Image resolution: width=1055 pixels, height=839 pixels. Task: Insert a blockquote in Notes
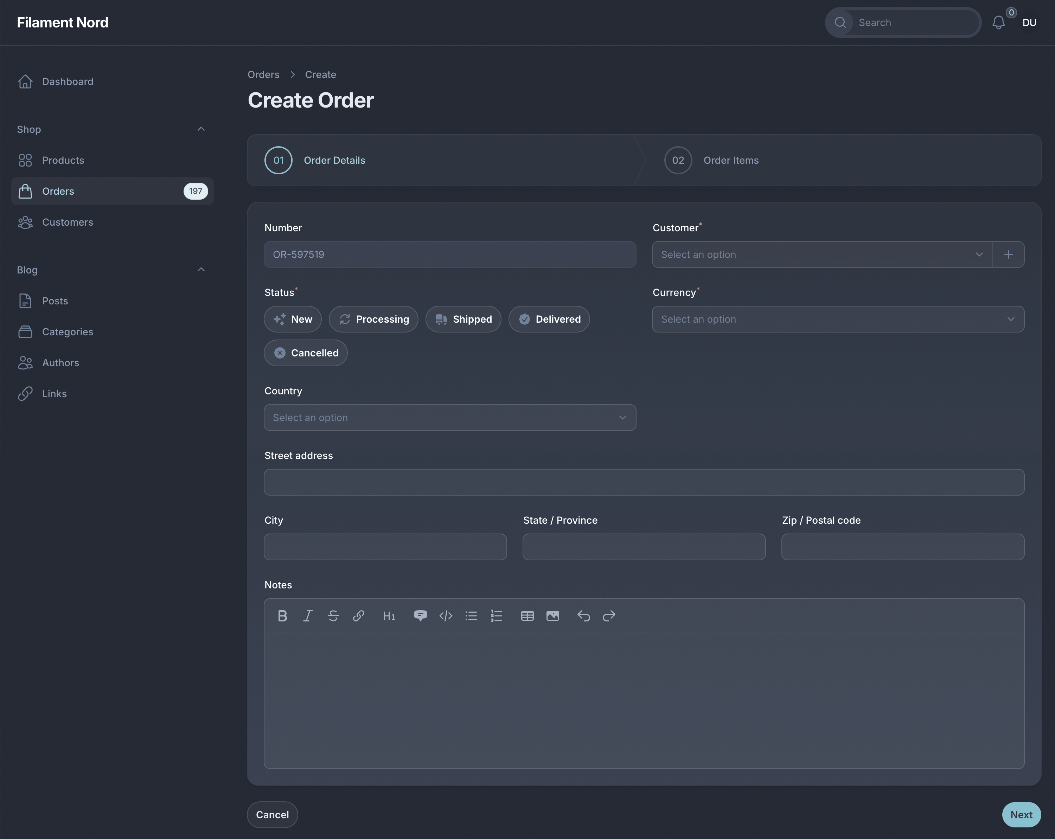click(x=420, y=616)
